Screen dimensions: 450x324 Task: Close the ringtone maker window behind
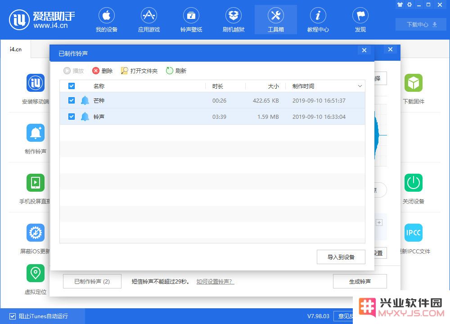click(390, 49)
